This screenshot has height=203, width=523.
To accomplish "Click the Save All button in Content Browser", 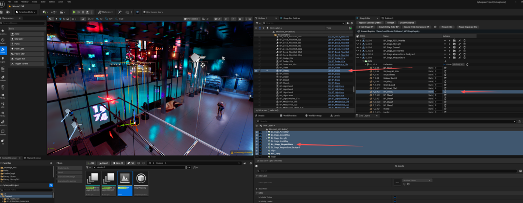I will coord(118,163).
